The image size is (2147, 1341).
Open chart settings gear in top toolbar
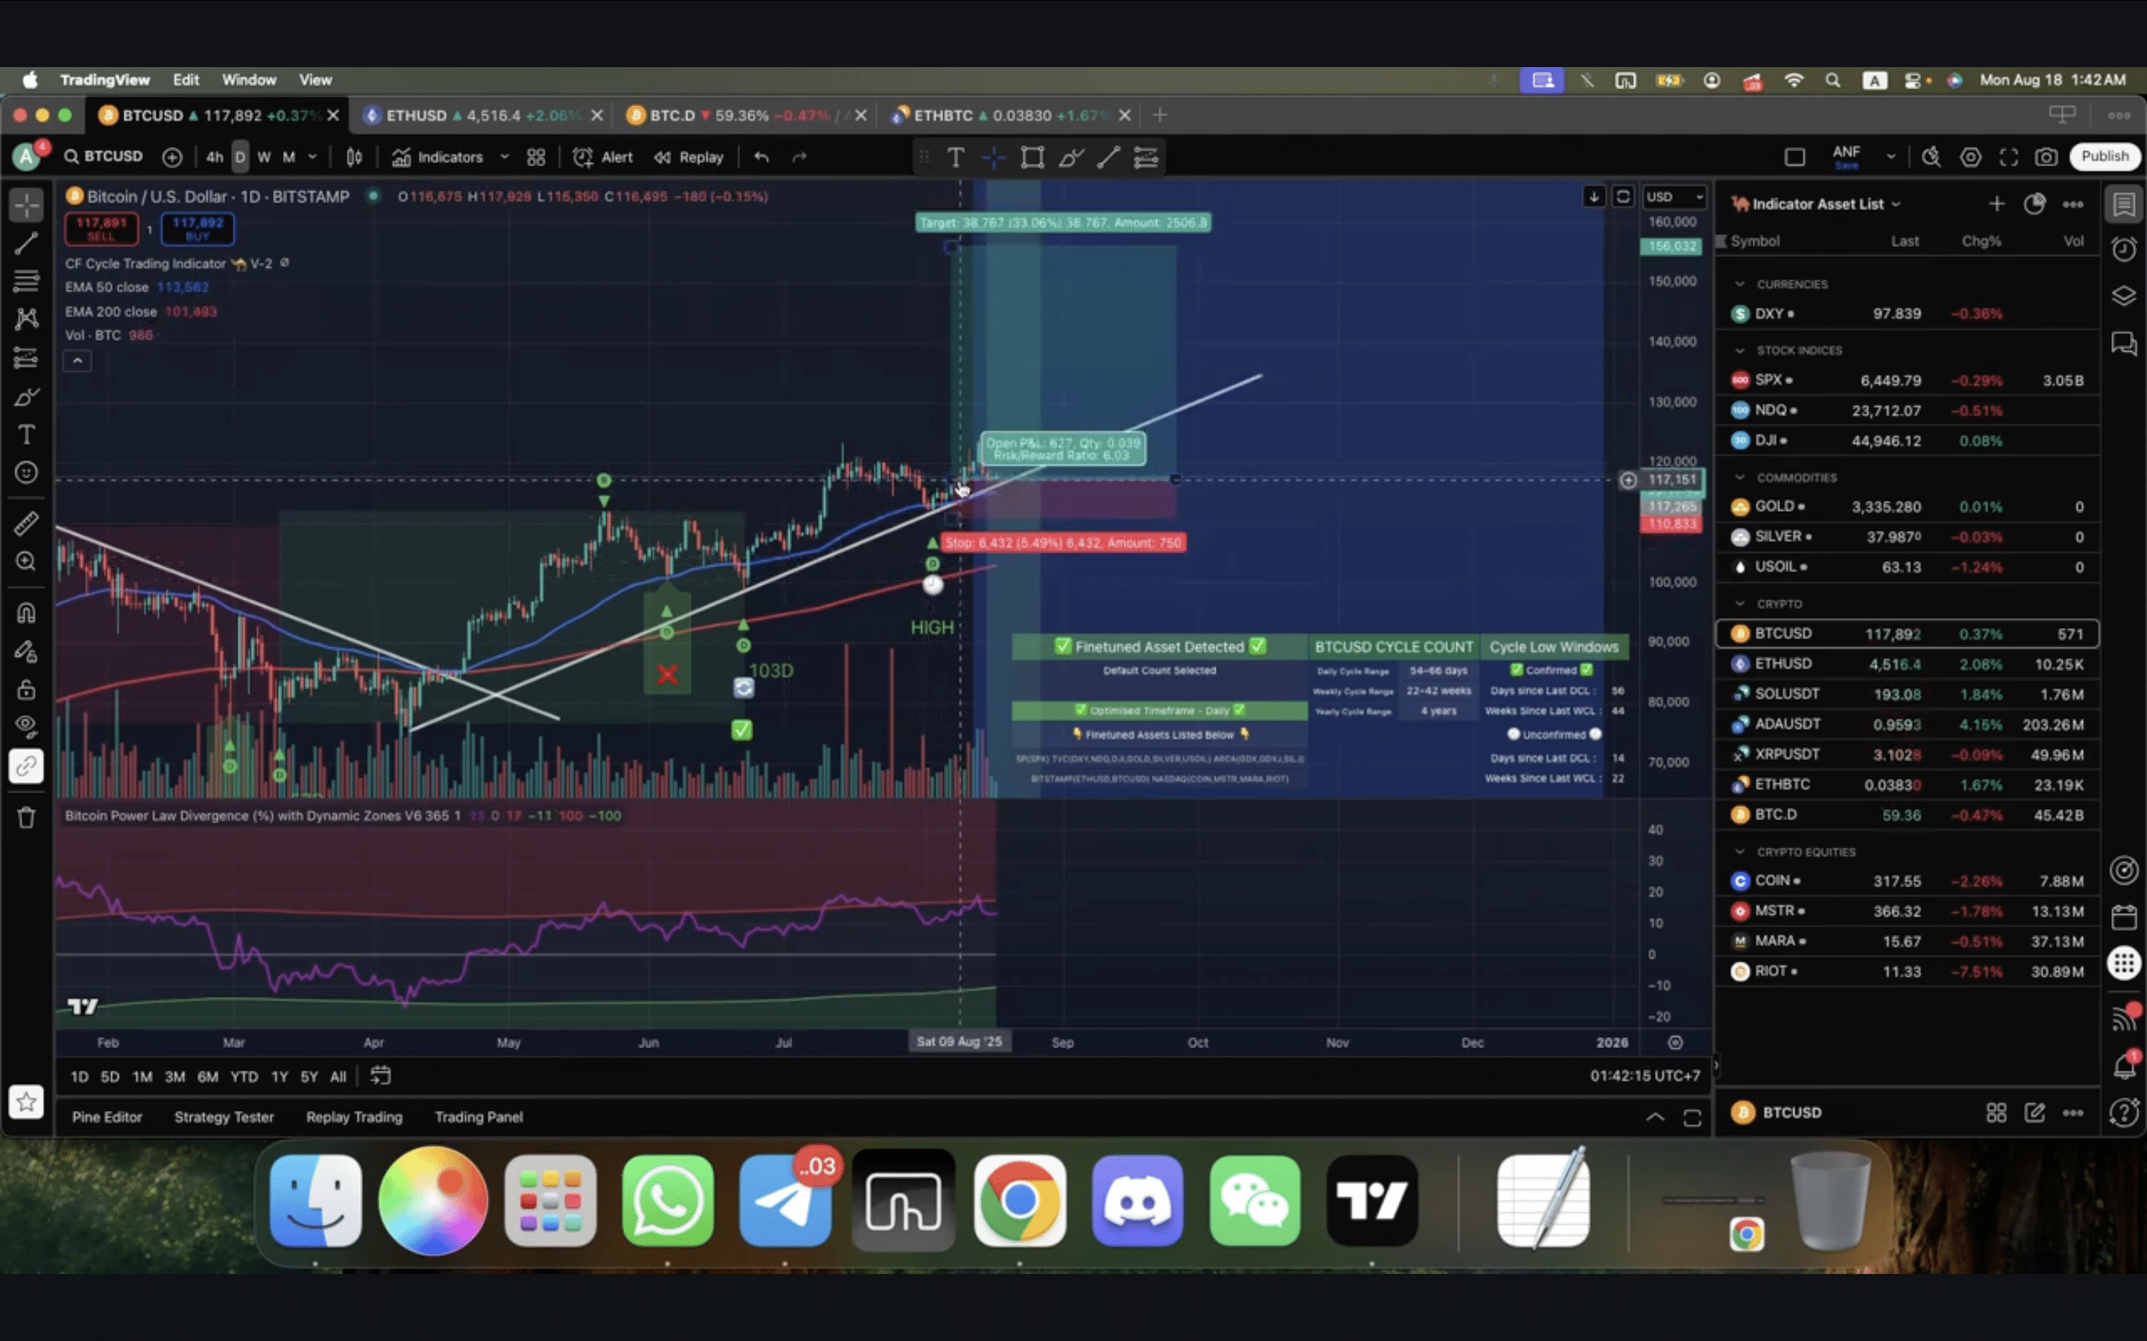1970,157
